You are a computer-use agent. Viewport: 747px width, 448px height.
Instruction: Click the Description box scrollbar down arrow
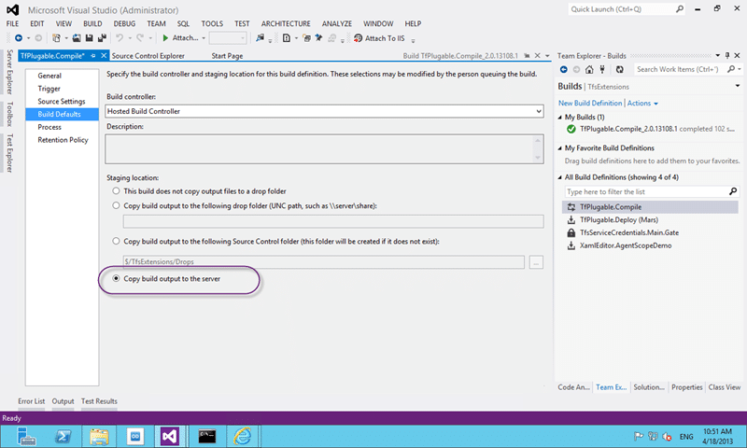[538, 158]
